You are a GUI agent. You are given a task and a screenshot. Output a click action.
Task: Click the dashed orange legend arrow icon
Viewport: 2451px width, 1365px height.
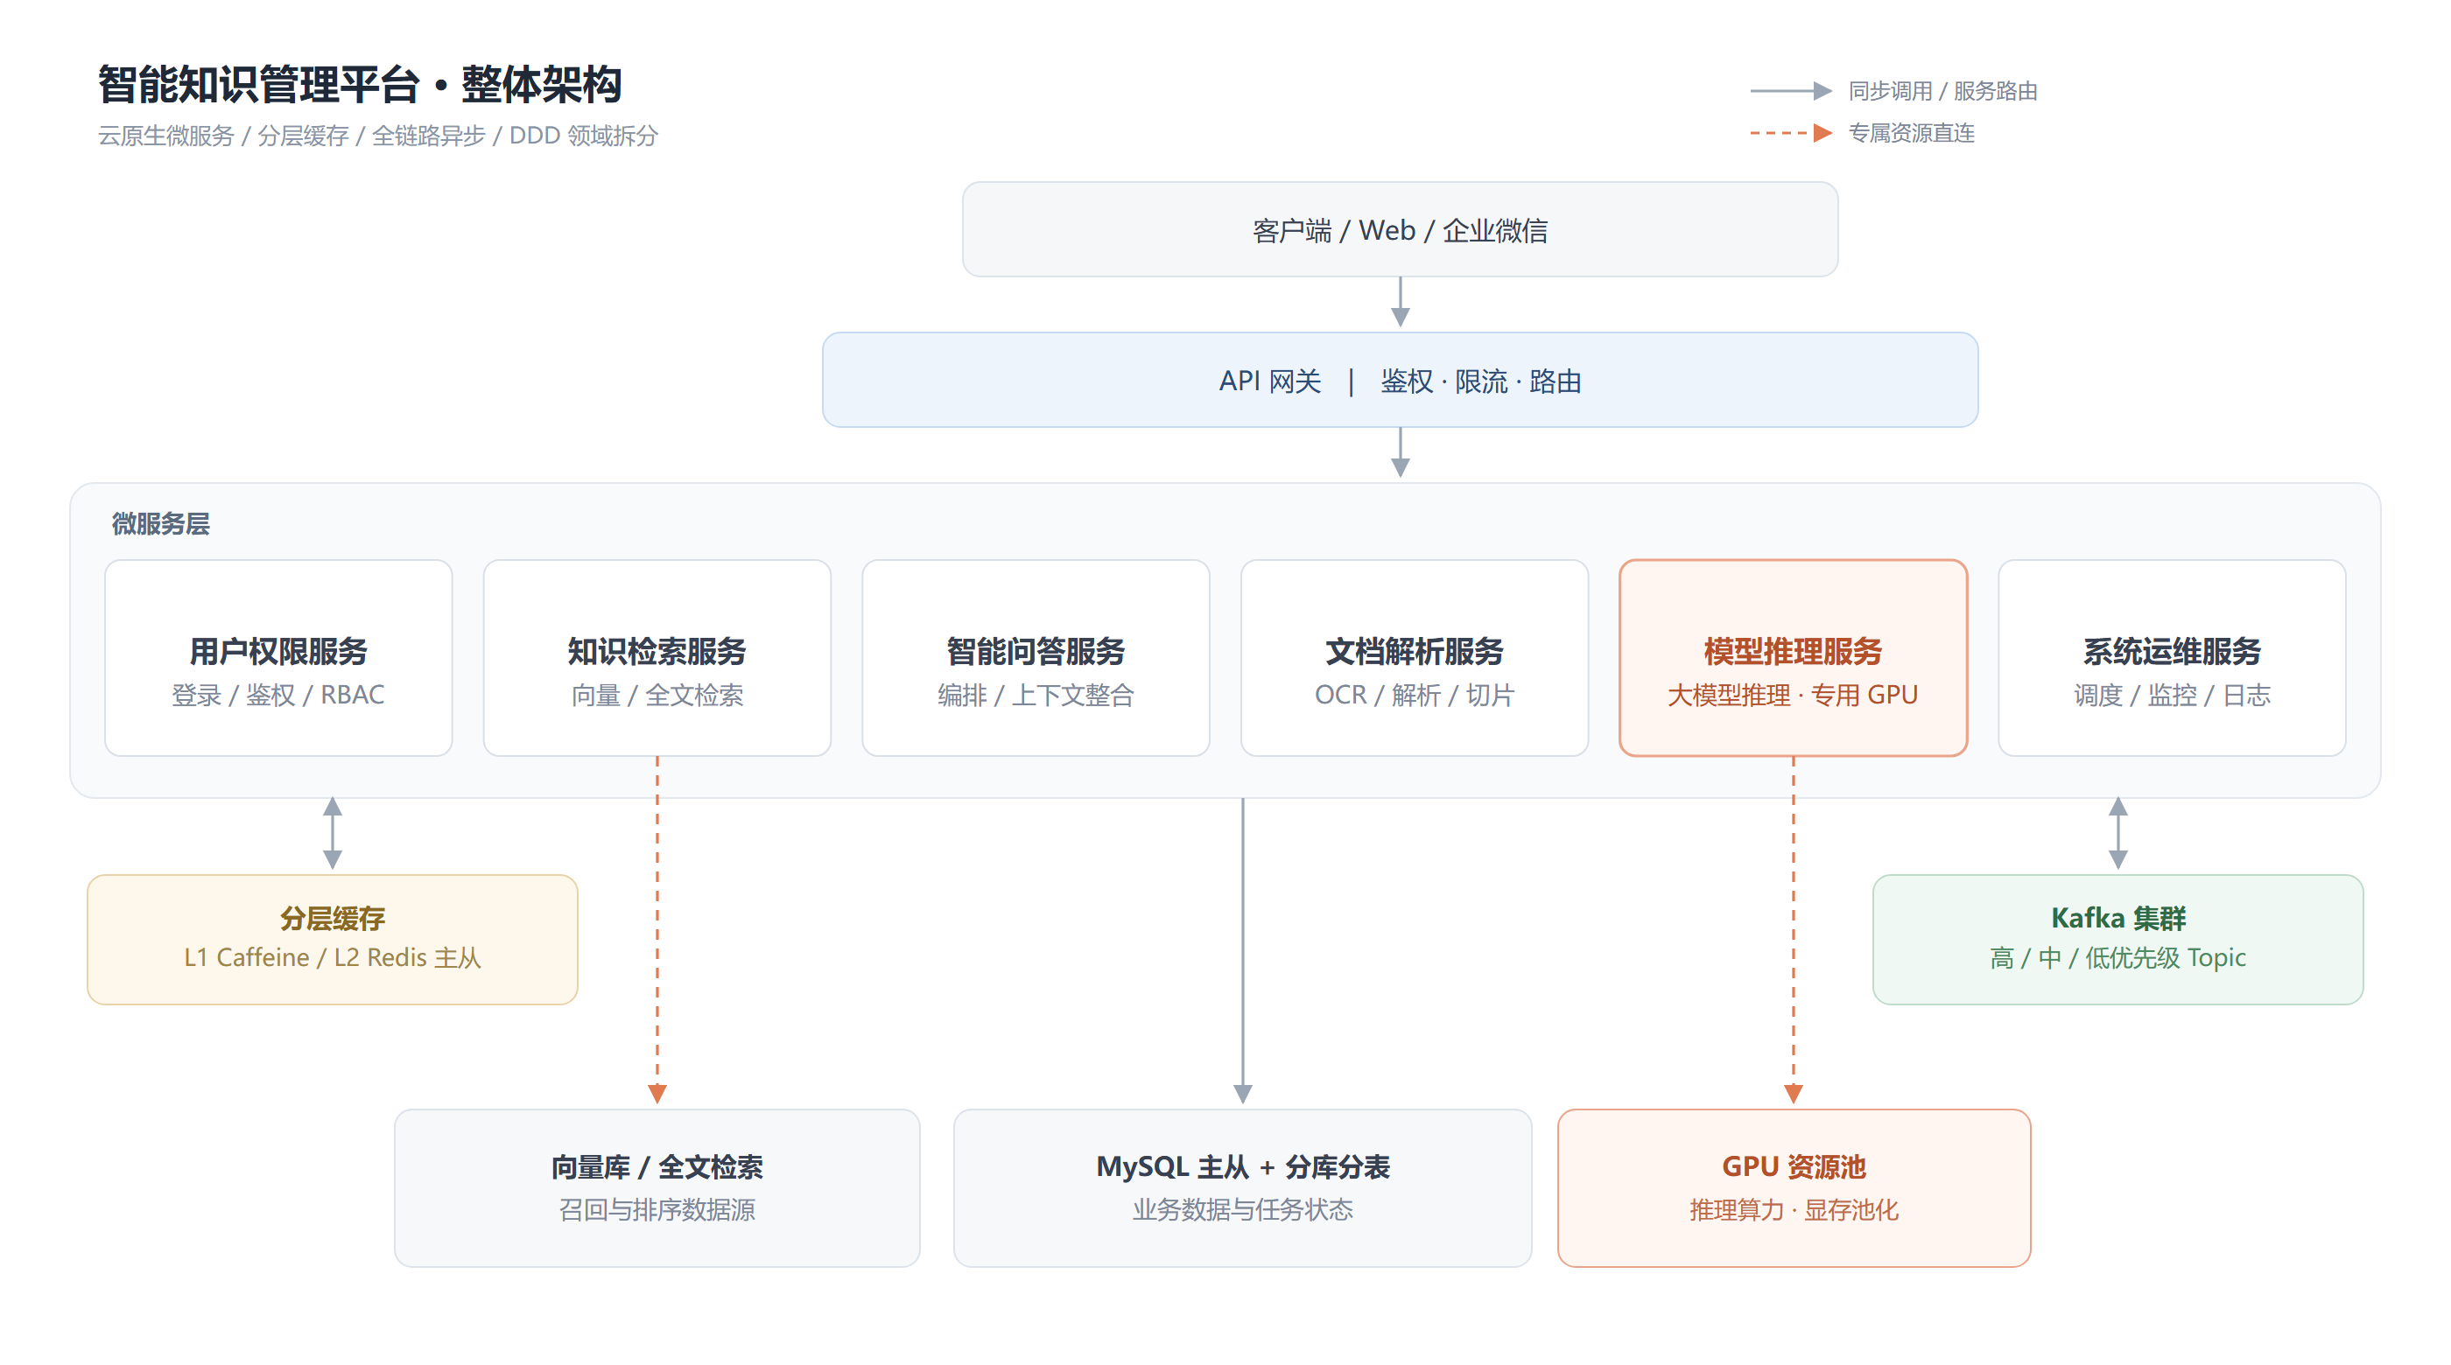tap(1792, 132)
